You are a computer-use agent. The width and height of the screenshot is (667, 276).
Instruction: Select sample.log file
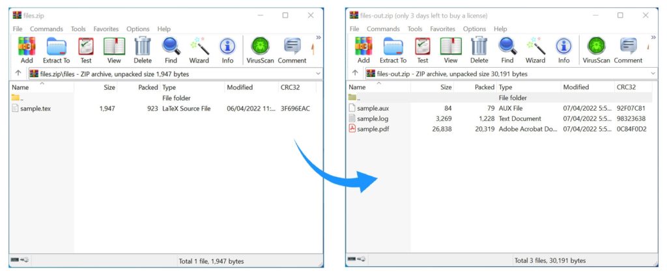[x=373, y=118]
